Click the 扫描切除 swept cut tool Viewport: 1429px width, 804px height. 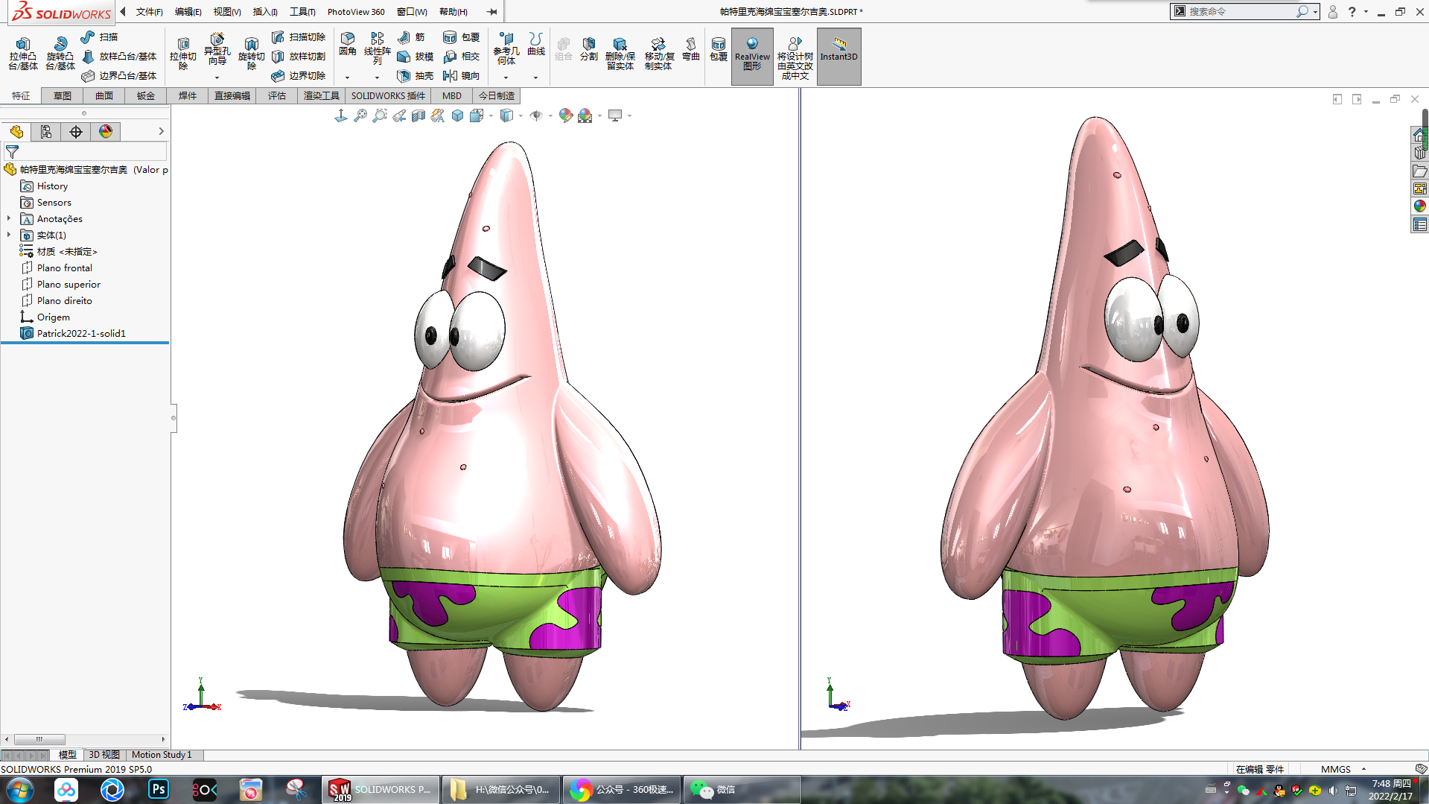coord(299,37)
